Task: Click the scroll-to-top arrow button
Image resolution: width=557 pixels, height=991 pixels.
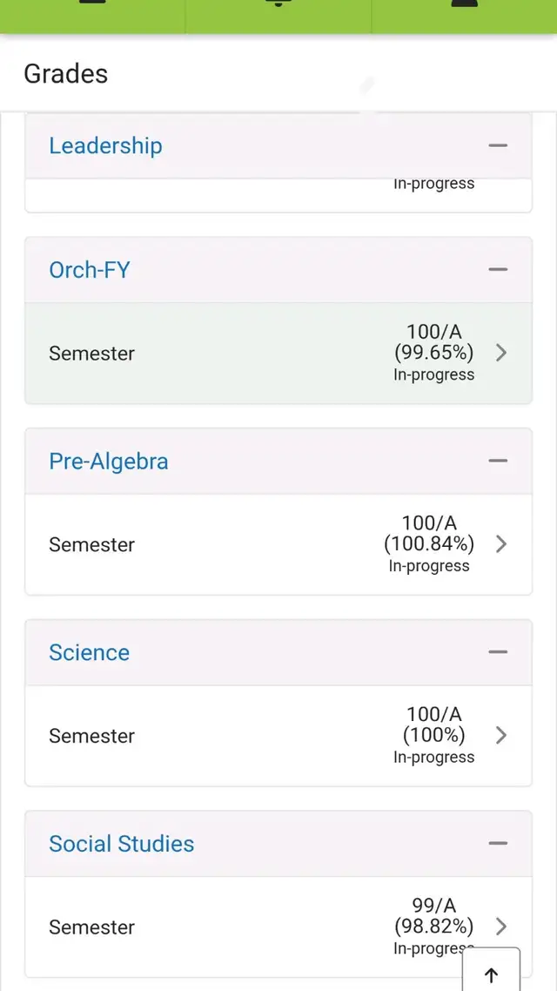Action: click(x=490, y=974)
